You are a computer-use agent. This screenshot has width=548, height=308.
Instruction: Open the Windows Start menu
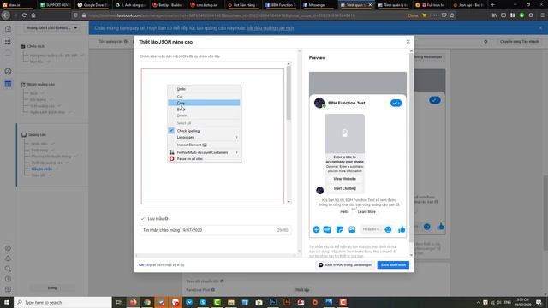[x=7, y=302]
